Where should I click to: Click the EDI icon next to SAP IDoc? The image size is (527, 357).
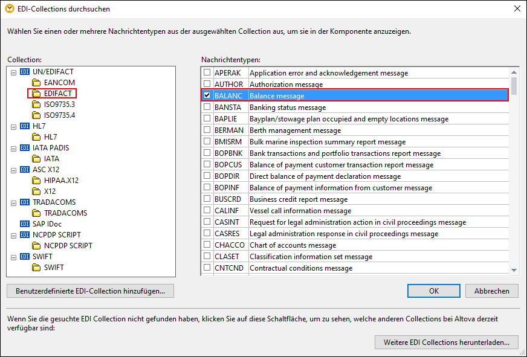(25, 224)
